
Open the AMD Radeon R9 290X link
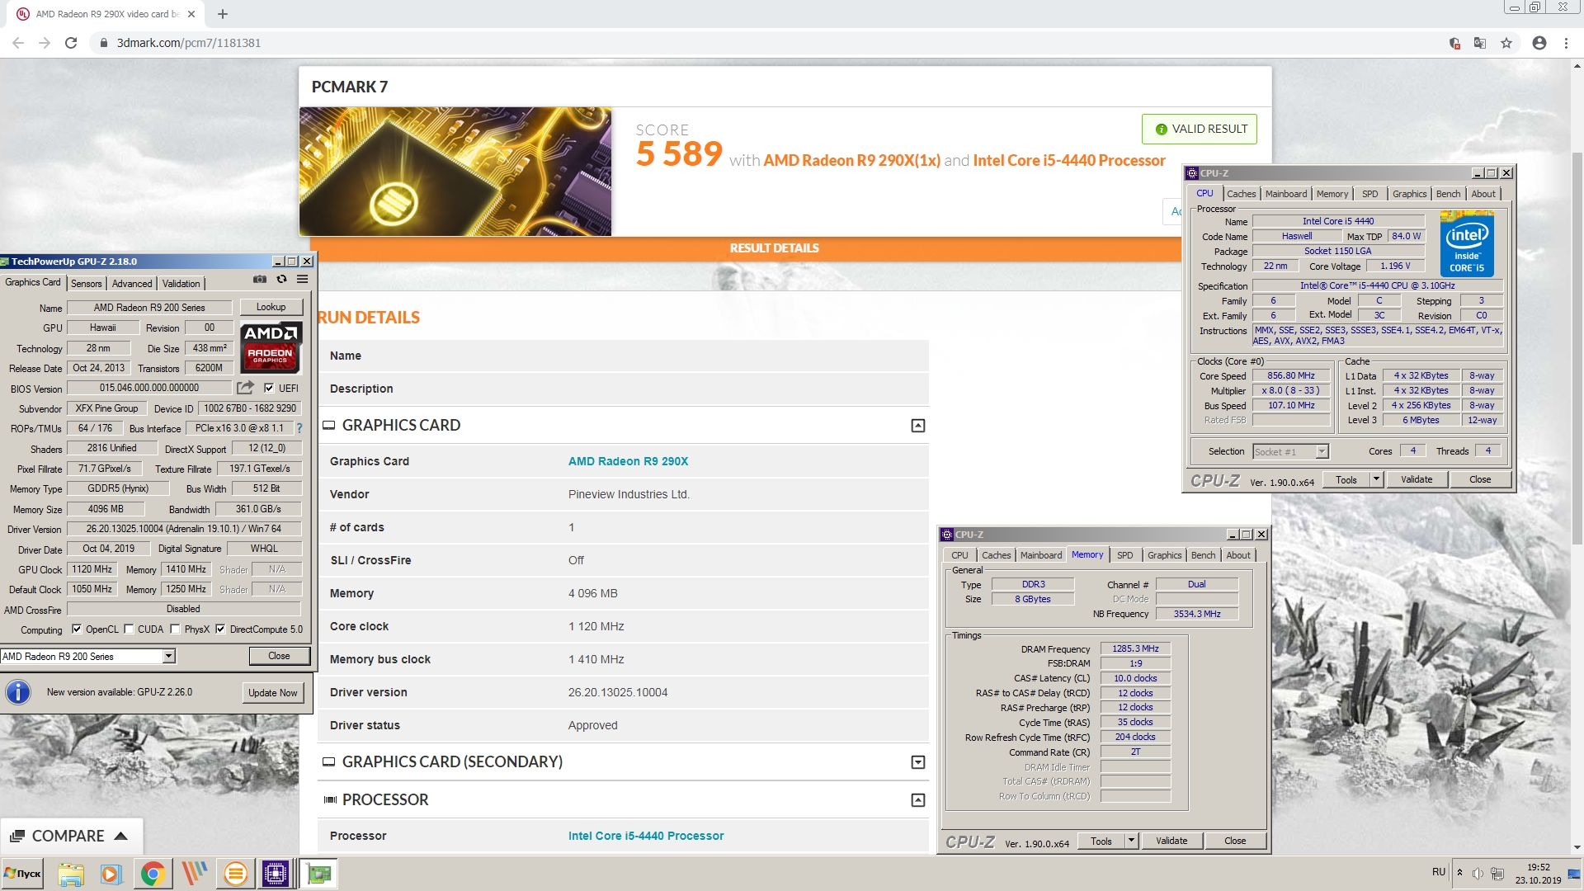628,461
